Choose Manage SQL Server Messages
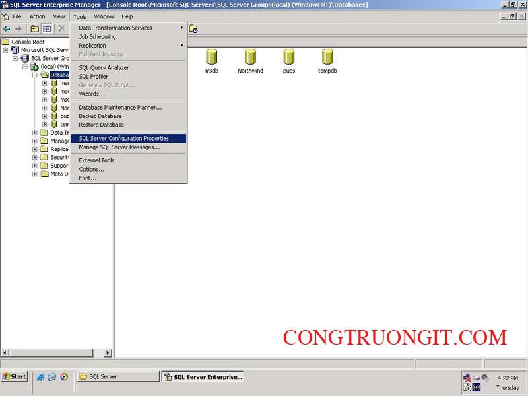Image resolution: width=528 pixels, height=396 pixels. point(128,147)
